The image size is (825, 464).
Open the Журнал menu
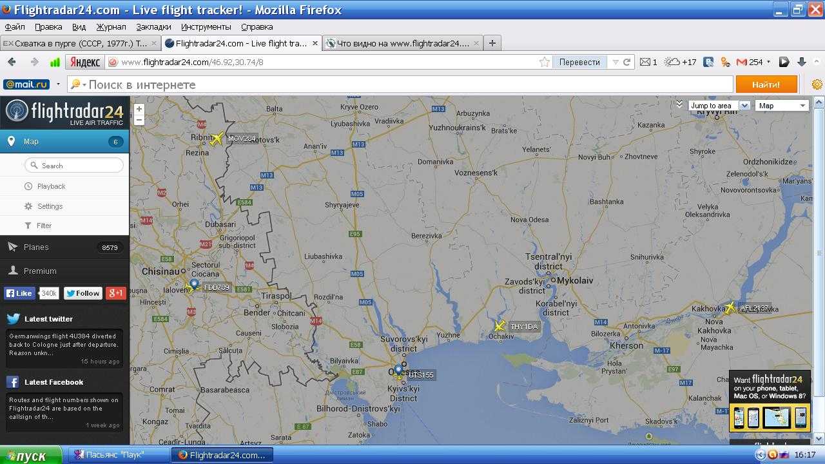111,26
